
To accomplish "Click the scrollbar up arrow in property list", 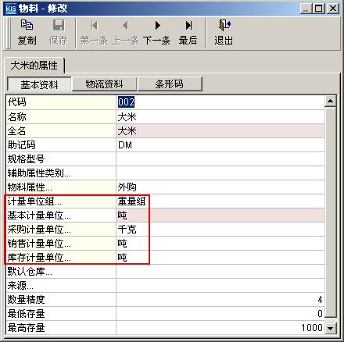I will [x=331, y=102].
